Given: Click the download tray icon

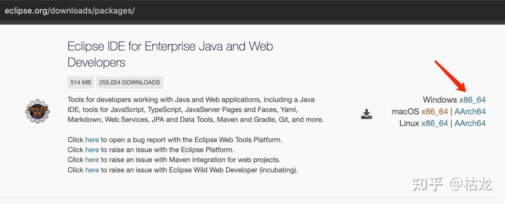Looking at the screenshot, I should 367,114.
